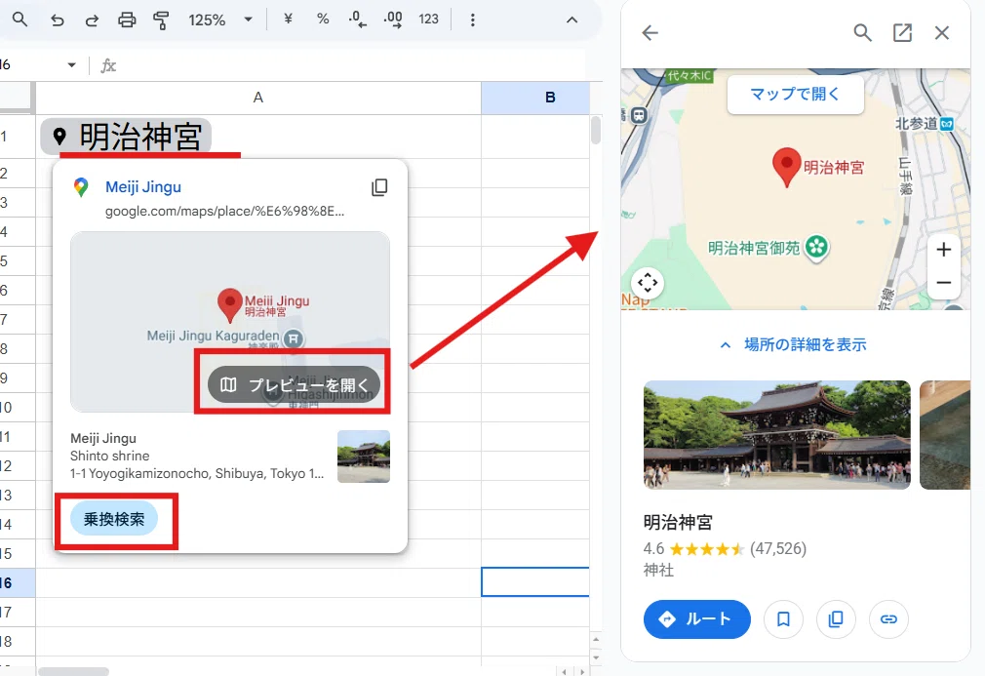Open the three-dot more options menu
The image size is (985, 676).
[472, 20]
